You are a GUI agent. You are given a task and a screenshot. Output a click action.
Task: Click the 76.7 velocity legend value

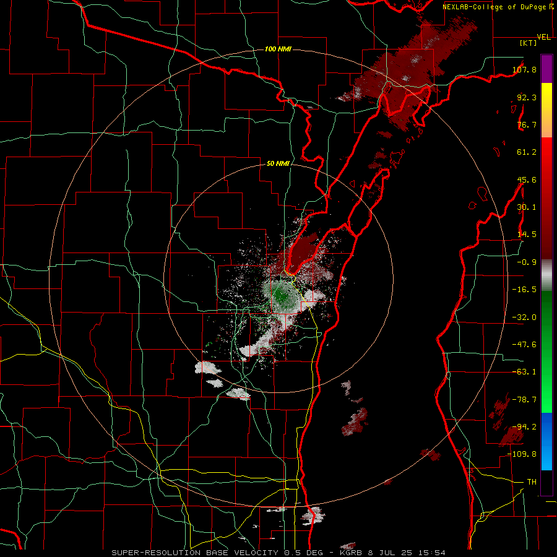pyautogui.click(x=527, y=124)
